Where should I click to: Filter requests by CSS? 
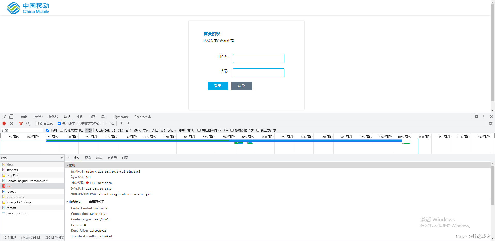coord(120,130)
